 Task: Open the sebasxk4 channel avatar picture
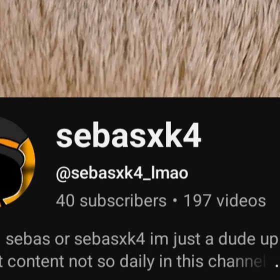17,162
